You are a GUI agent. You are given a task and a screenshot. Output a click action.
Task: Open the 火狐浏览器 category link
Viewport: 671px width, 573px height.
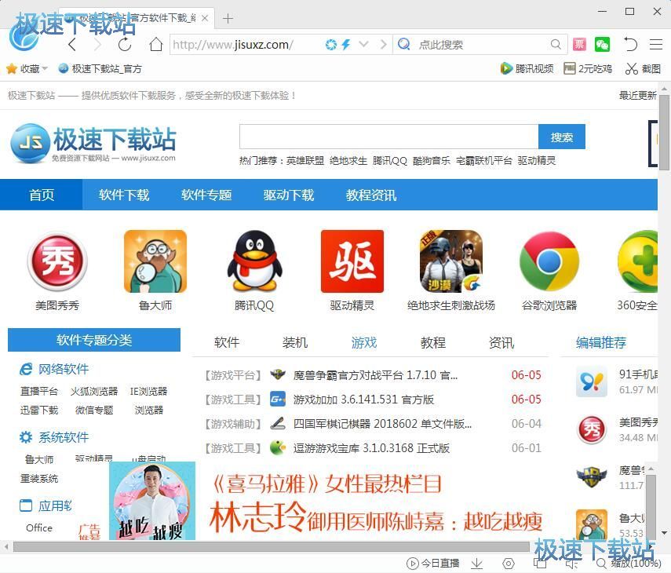[x=93, y=391]
